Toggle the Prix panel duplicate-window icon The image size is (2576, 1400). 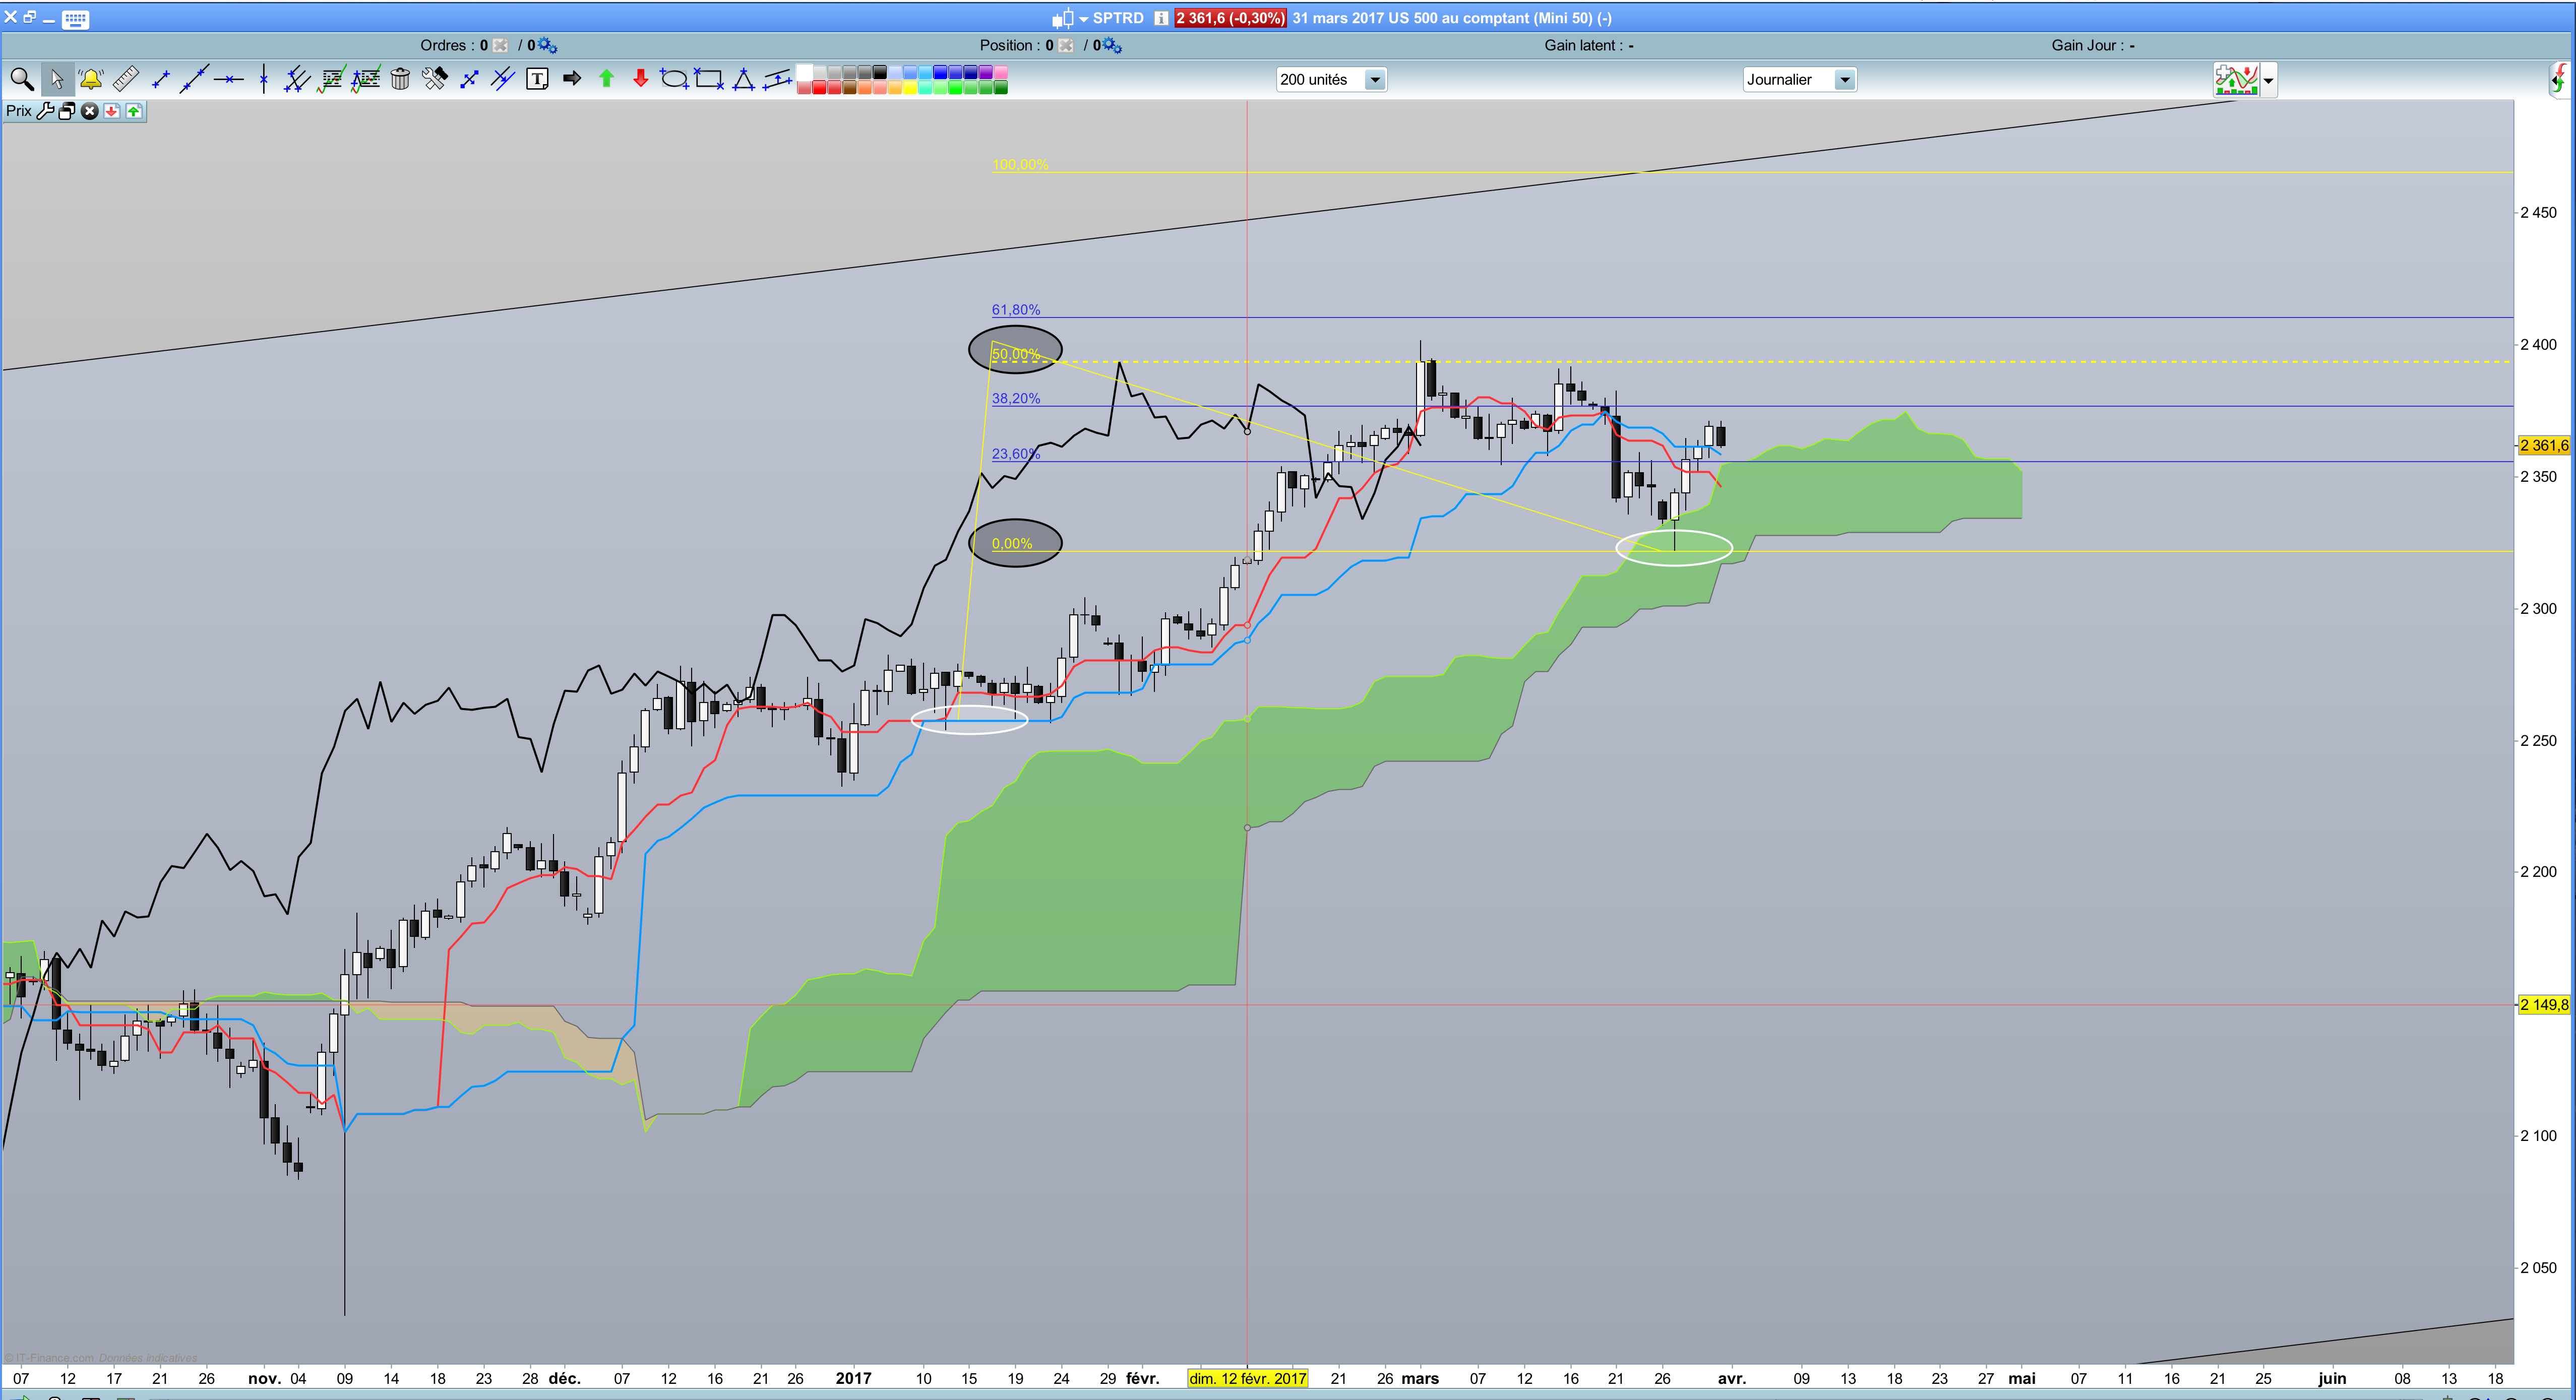67,111
